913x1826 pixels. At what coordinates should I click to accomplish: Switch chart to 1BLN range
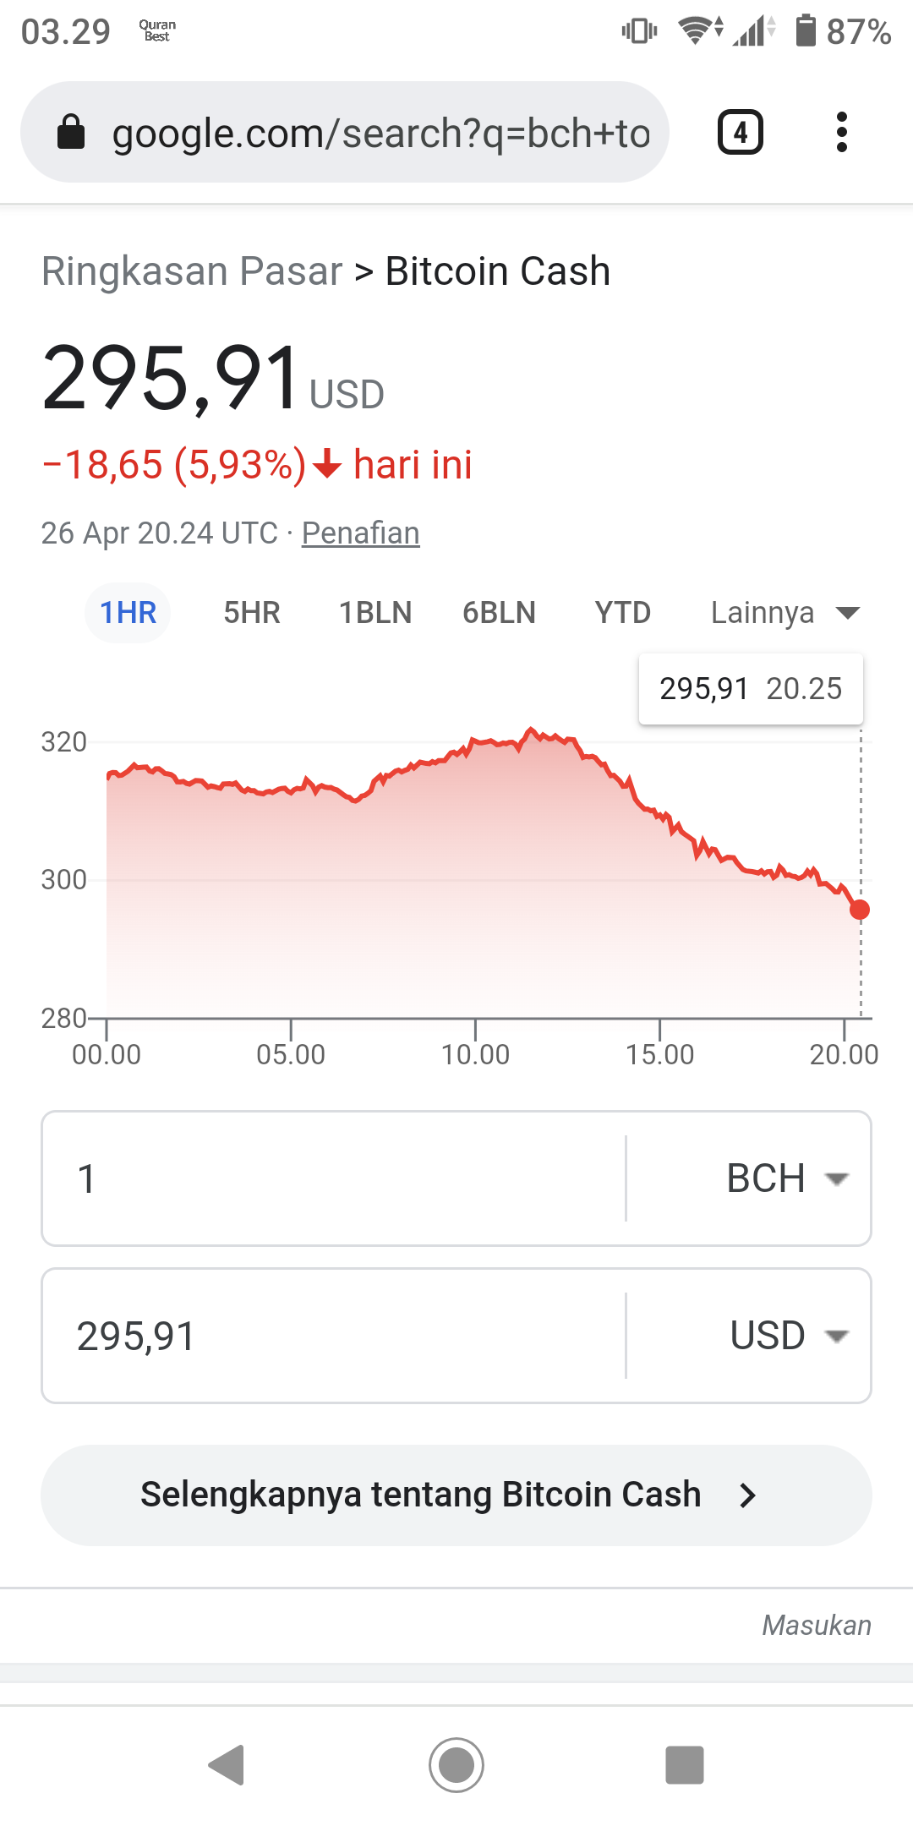[x=375, y=612]
